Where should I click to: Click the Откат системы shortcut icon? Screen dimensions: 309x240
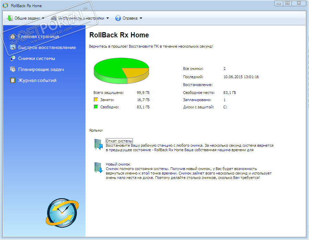(98, 144)
